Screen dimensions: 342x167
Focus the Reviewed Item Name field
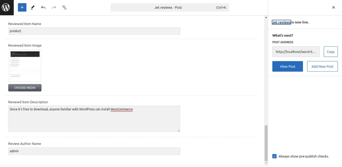click(94, 31)
